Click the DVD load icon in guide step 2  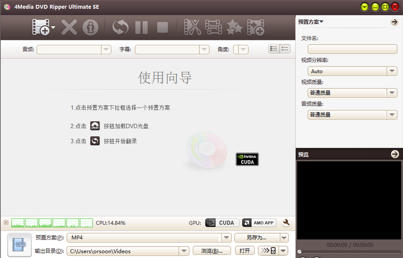click(95, 126)
